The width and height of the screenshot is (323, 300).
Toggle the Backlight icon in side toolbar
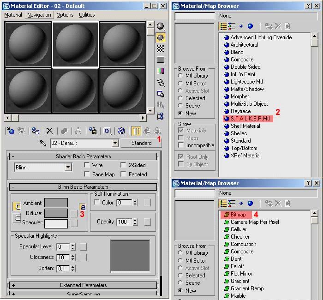(x=161, y=37)
